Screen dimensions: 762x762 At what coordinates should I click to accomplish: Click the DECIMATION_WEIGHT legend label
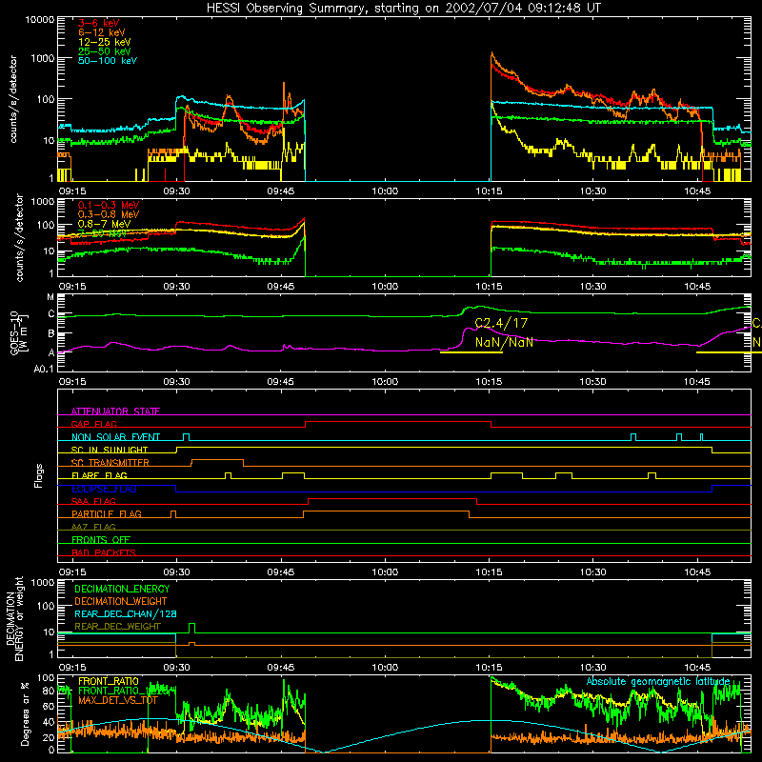(121, 601)
